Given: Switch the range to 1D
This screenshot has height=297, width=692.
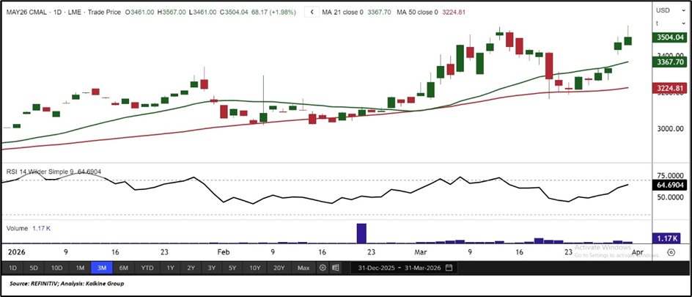Looking at the screenshot, I should 13,268.
